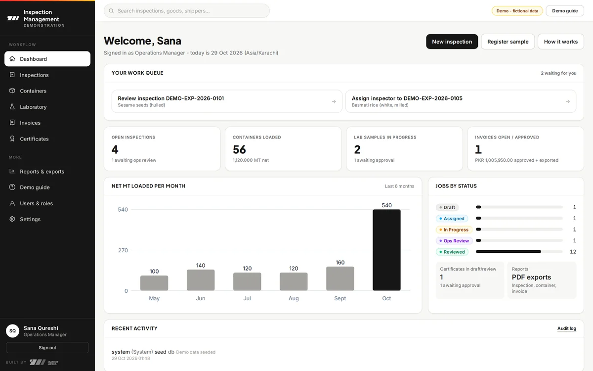The height and width of the screenshot is (371, 593).
Task: Click the Containers box icon
Action: [12, 91]
